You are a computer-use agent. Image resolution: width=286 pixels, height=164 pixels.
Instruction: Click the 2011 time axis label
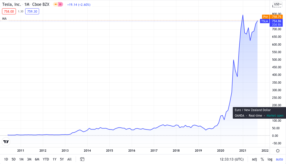click(21, 150)
